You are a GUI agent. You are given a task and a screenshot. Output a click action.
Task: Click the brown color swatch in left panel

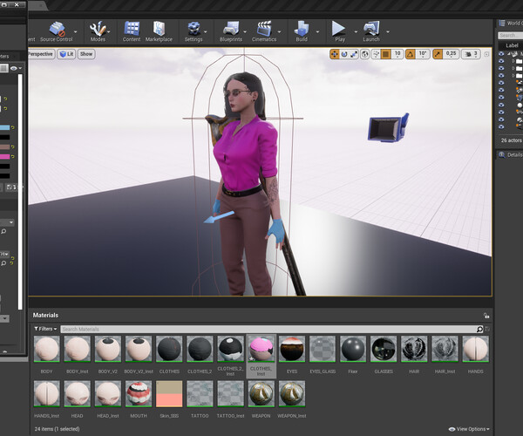click(x=4, y=146)
